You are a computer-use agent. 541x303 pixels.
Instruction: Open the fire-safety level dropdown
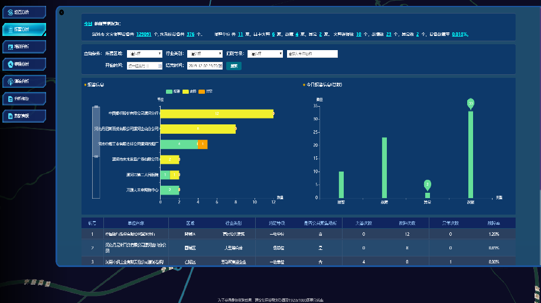coord(266,54)
